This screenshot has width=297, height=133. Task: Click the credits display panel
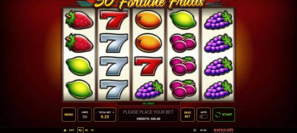pyautogui.click(x=148, y=115)
